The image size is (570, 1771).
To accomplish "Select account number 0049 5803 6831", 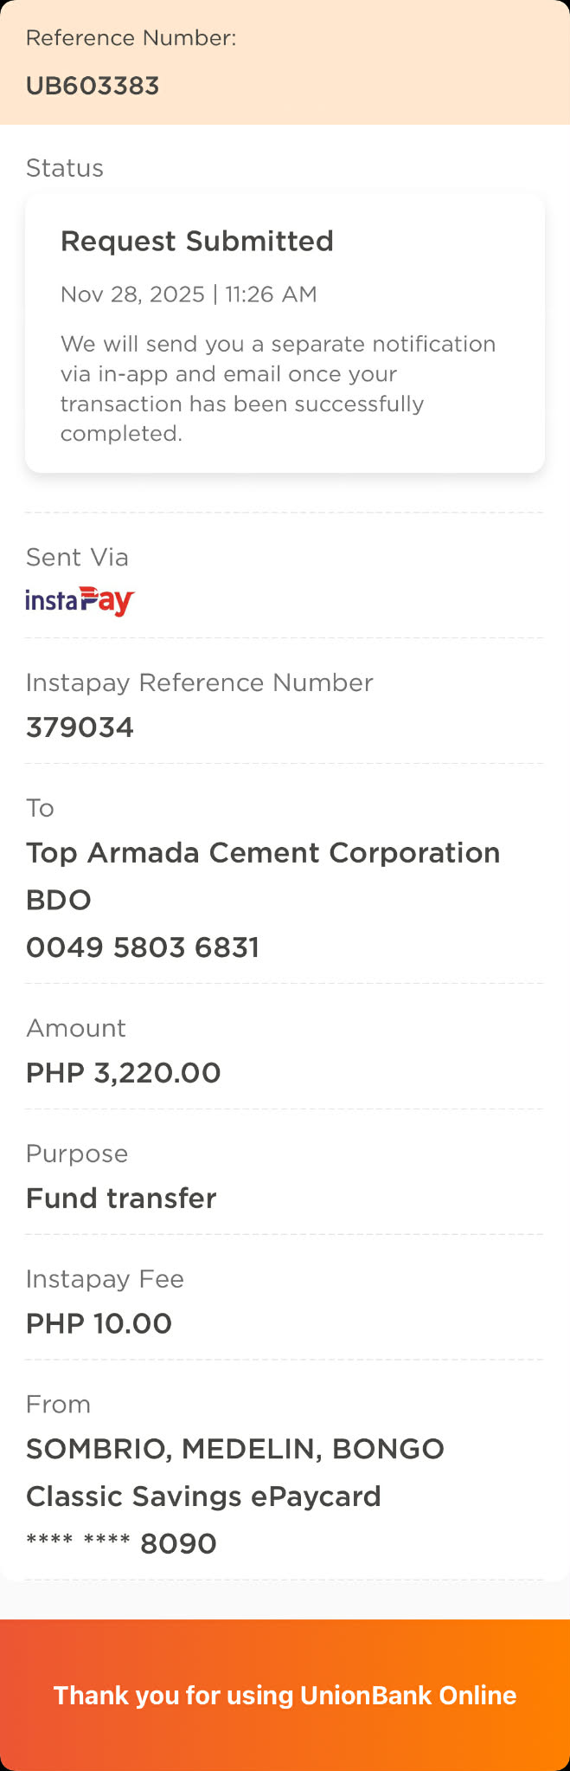I will (x=143, y=947).
